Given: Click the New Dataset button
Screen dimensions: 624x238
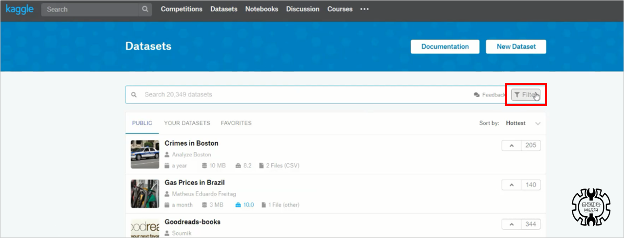Looking at the screenshot, I should pos(516,47).
